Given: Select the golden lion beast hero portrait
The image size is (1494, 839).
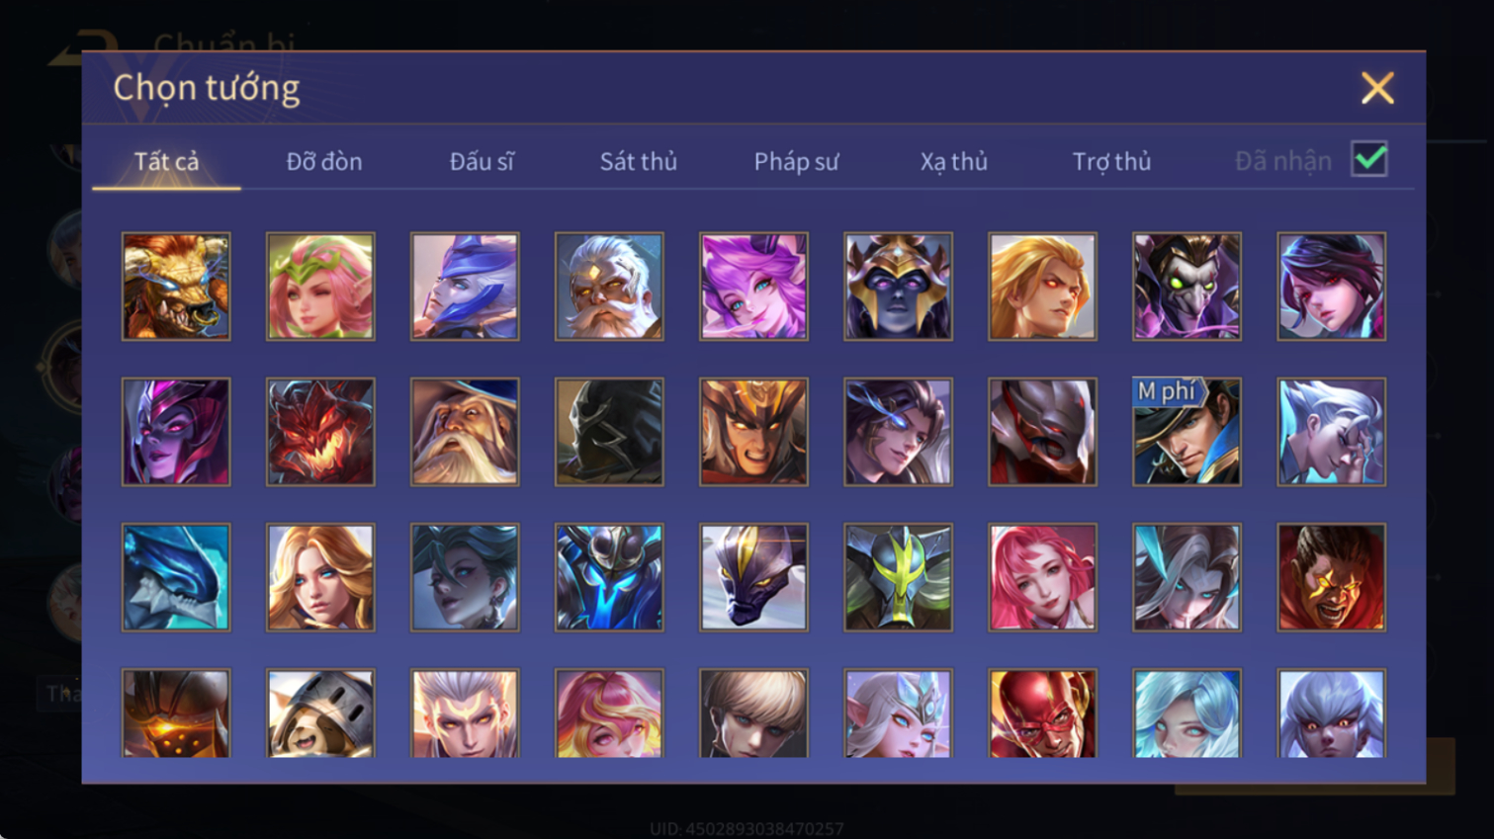Looking at the screenshot, I should pyautogui.click(x=176, y=287).
